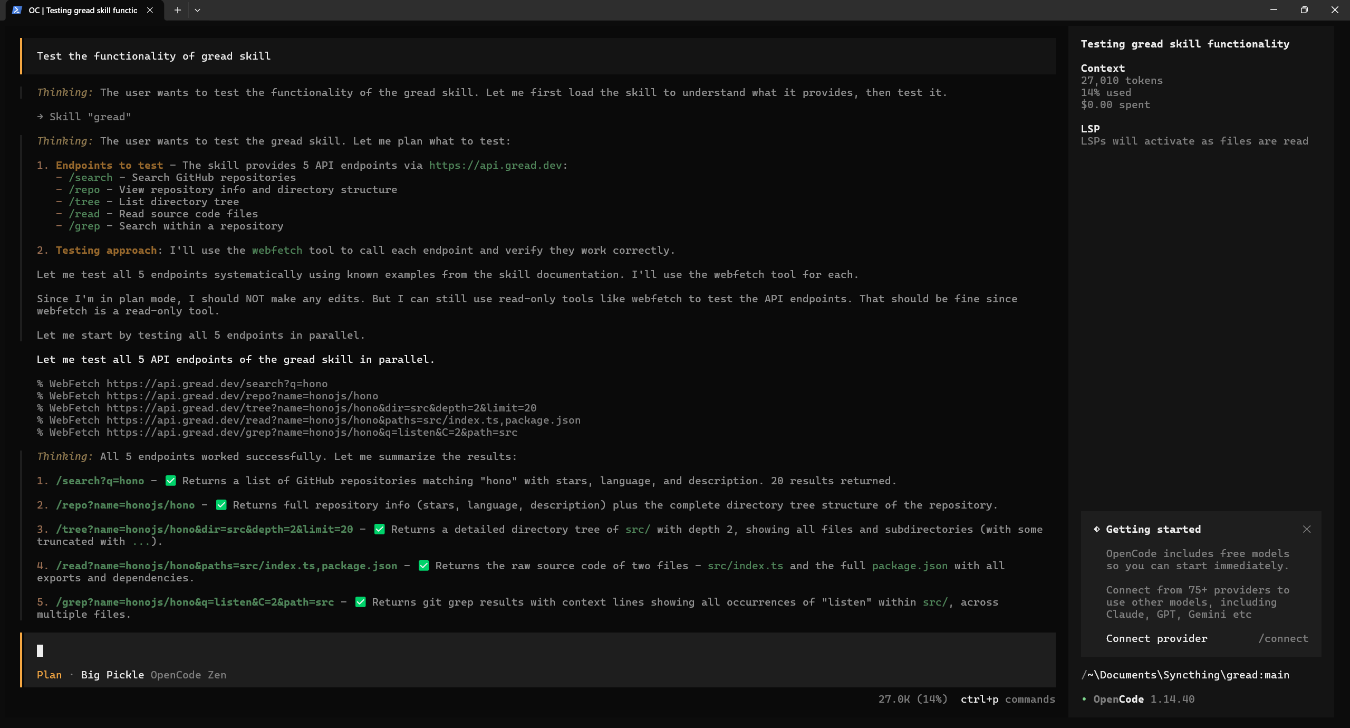This screenshot has height=728, width=1350.
Task: Click /search?q=hono in results summary
Action: click(x=100, y=481)
